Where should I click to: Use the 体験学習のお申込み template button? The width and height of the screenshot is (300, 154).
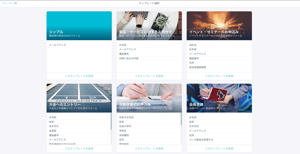point(149,149)
